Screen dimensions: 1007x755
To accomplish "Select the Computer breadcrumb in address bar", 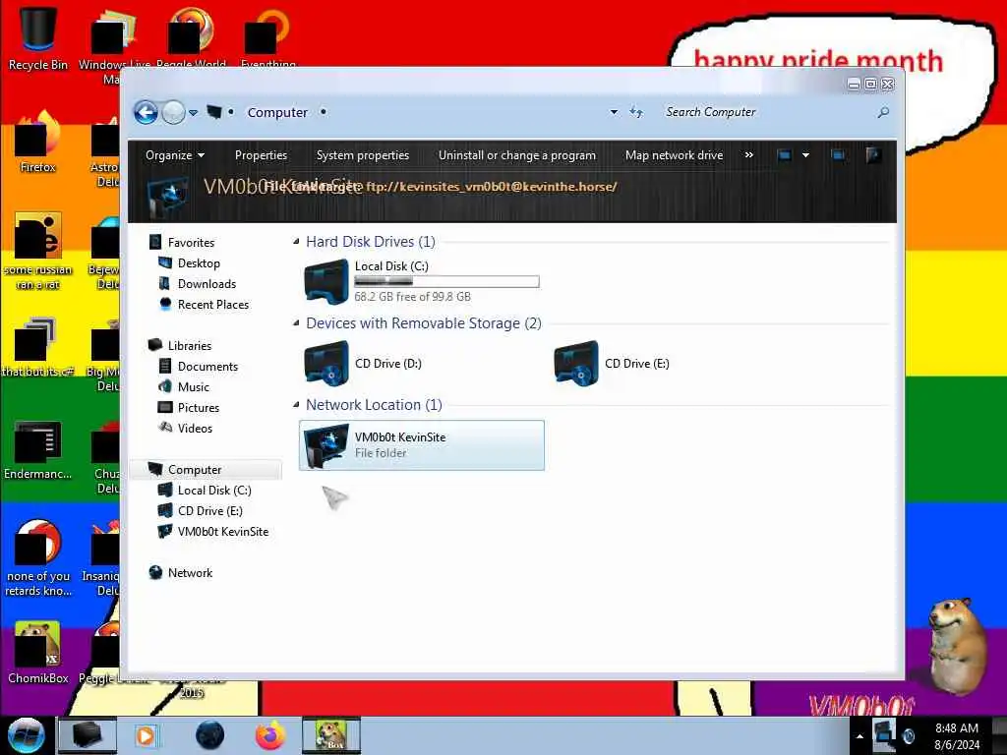I will click(277, 112).
